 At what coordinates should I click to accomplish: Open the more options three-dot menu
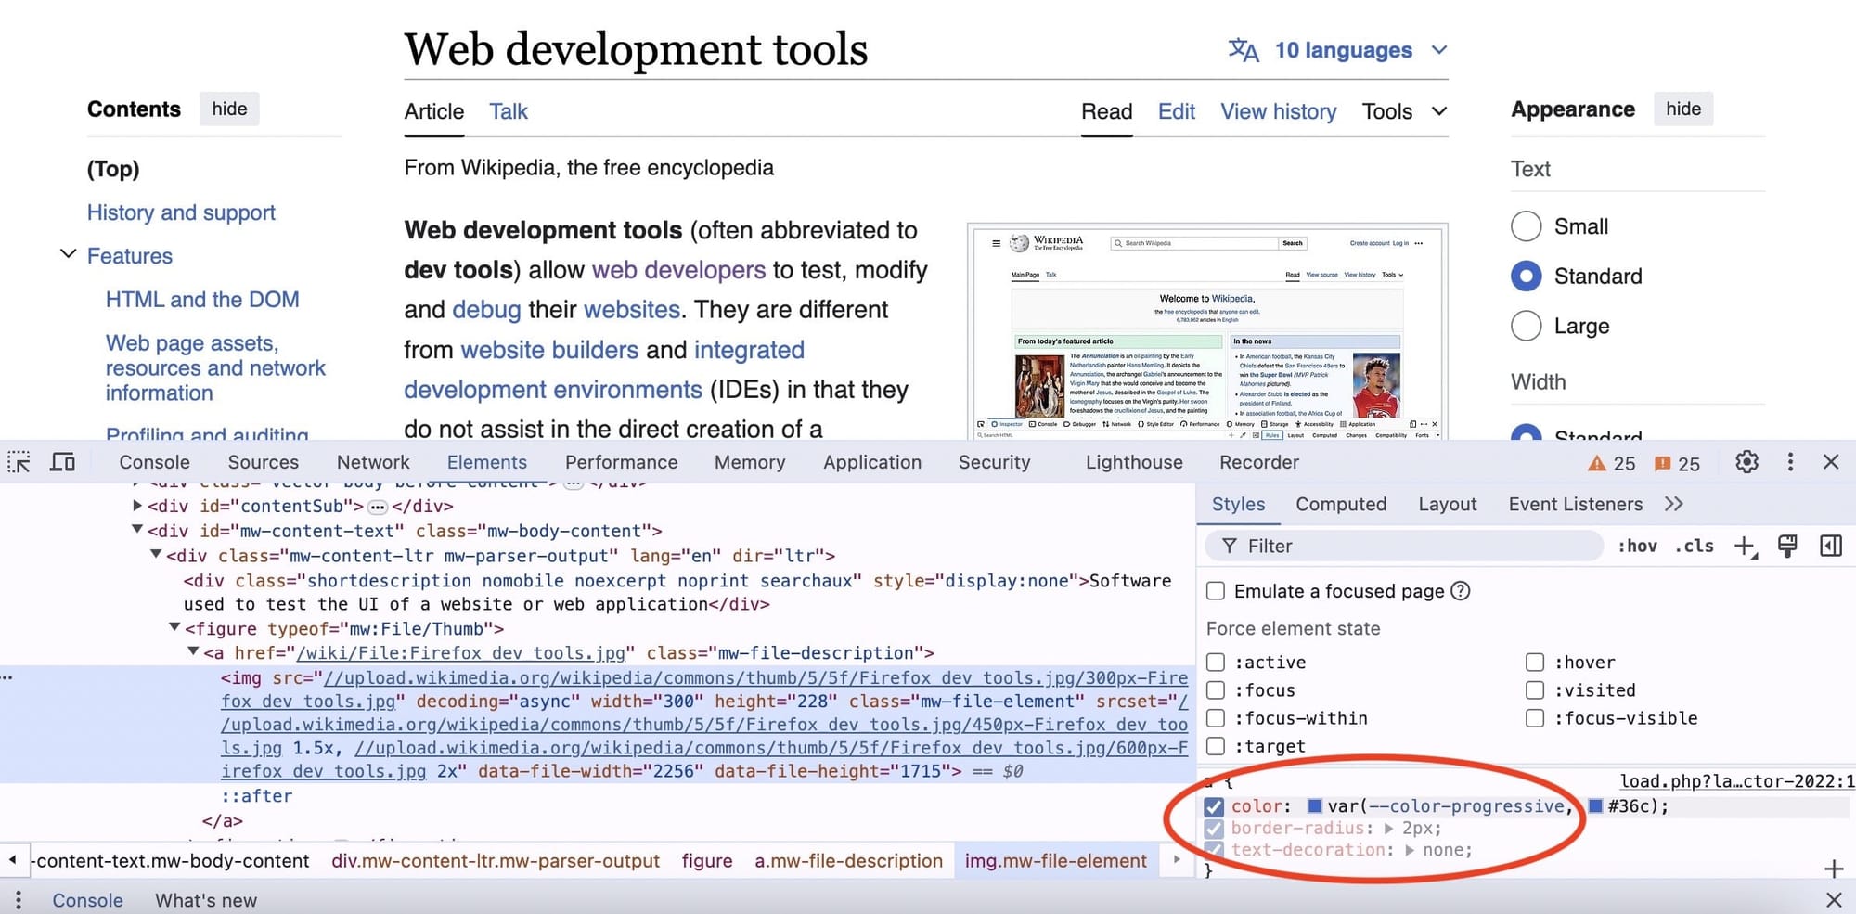point(1790,461)
